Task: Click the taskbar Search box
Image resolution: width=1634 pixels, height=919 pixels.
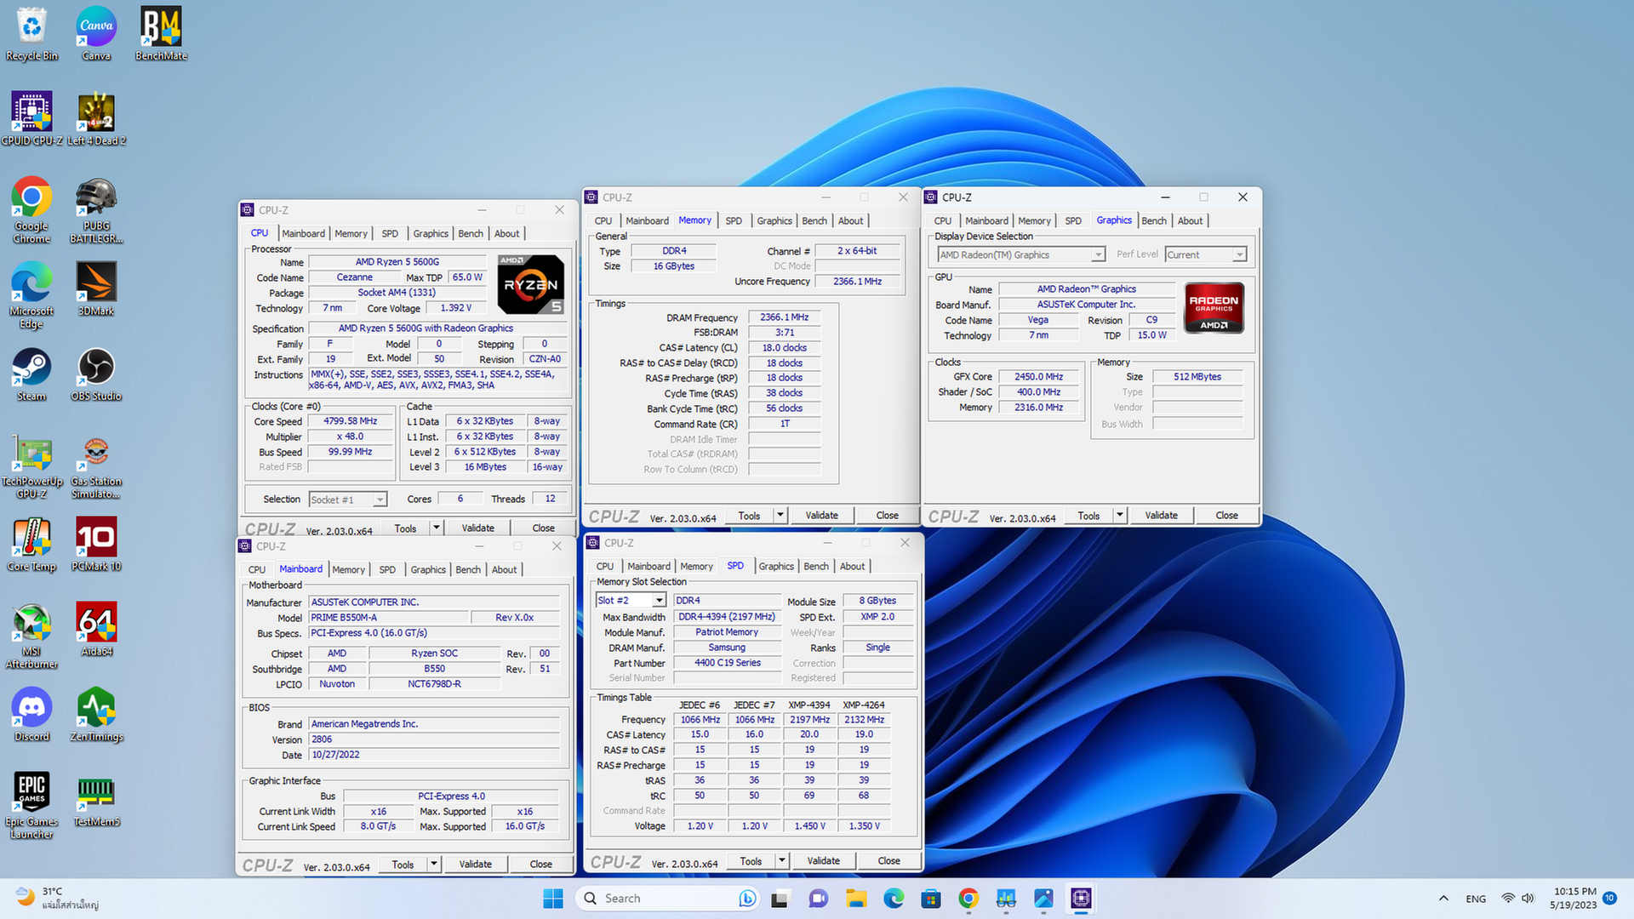Action: 668,899
